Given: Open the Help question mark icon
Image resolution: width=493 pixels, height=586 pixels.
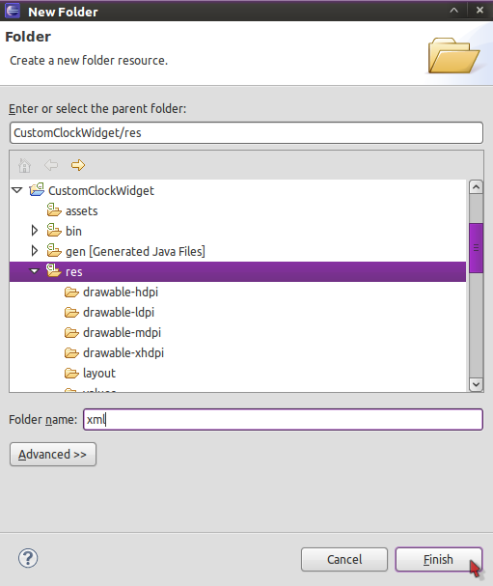Looking at the screenshot, I should (28, 558).
